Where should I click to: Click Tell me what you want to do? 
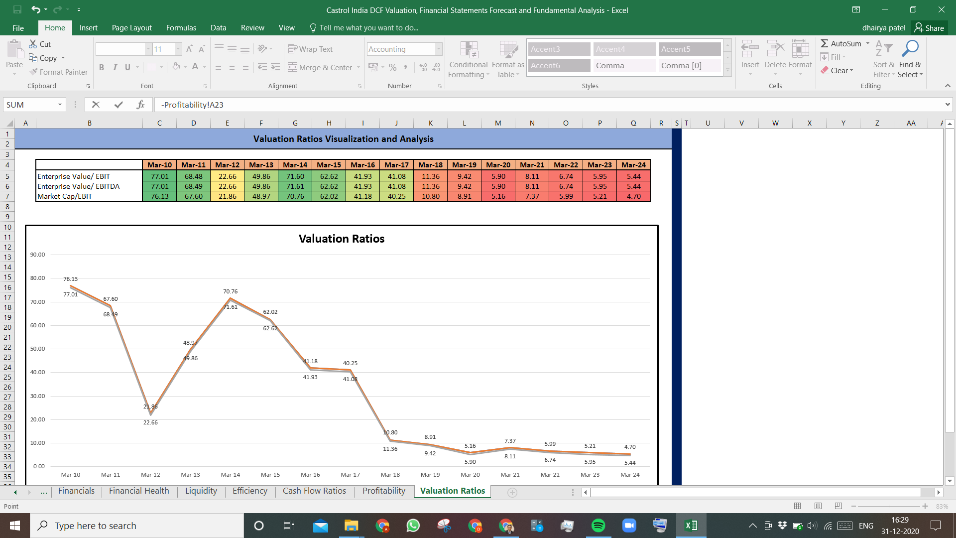coord(363,28)
